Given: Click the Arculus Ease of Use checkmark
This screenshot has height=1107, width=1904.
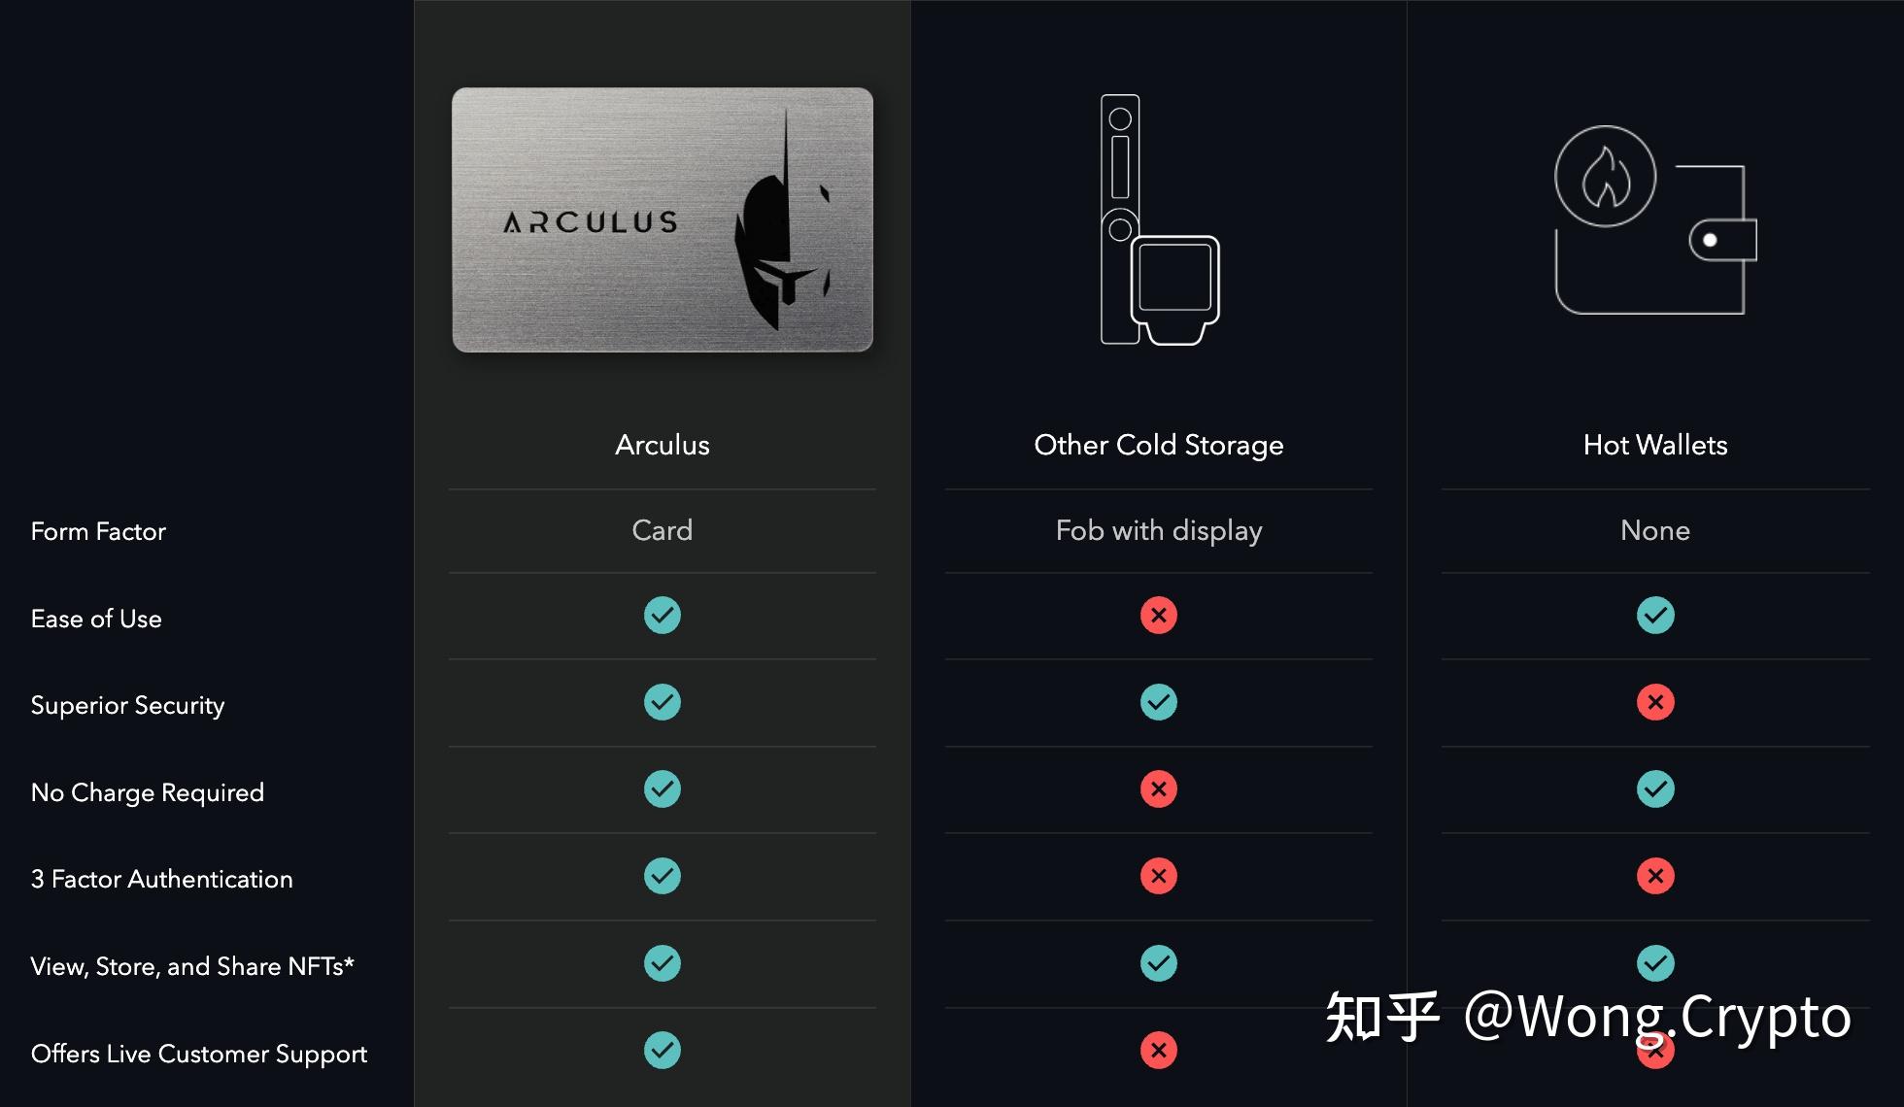Looking at the screenshot, I should coord(661,614).
